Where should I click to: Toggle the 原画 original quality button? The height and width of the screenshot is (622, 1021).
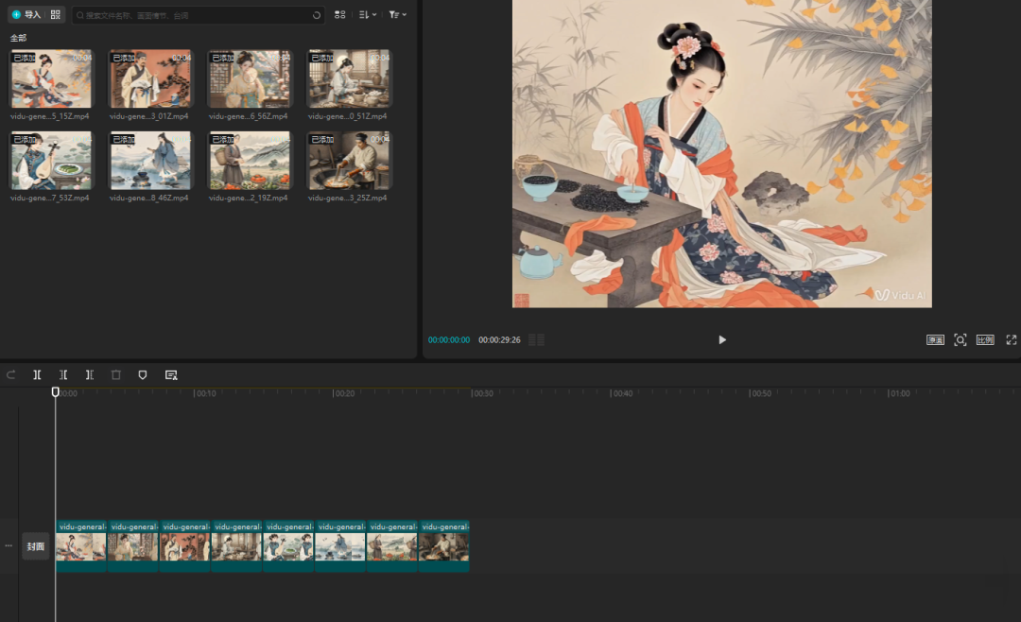(x=935, y=340)
